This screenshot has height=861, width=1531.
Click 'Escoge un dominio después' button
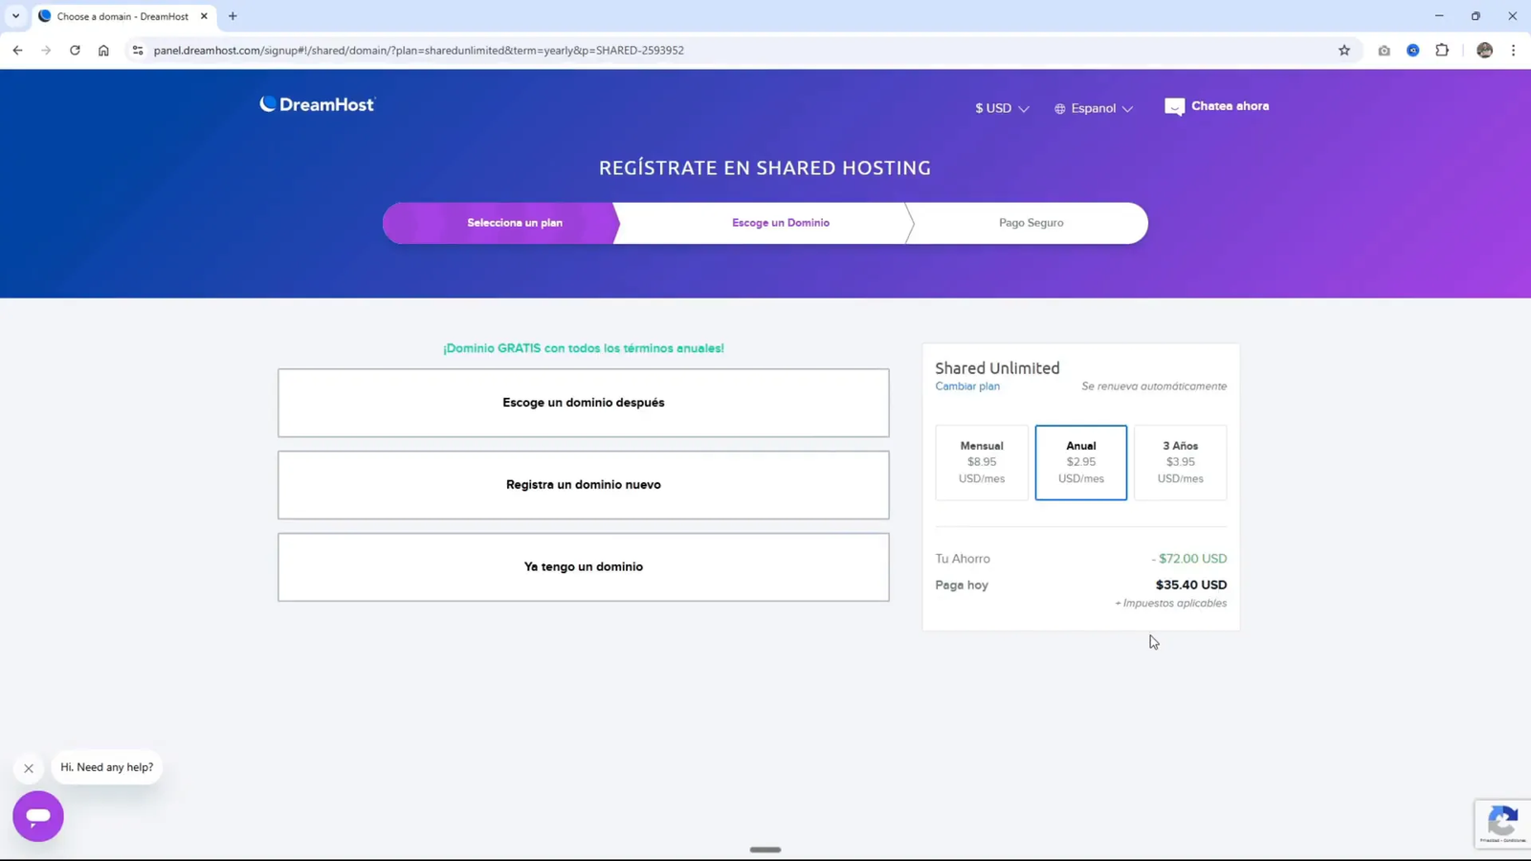tap(584, 403)
